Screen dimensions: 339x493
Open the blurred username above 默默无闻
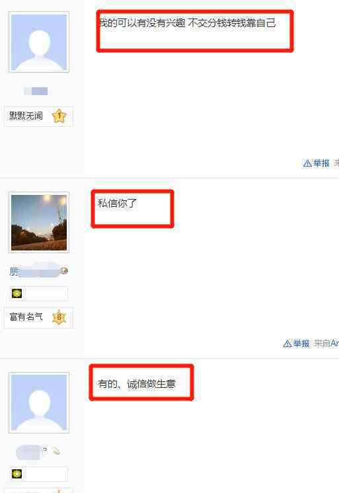click(36, 91)
